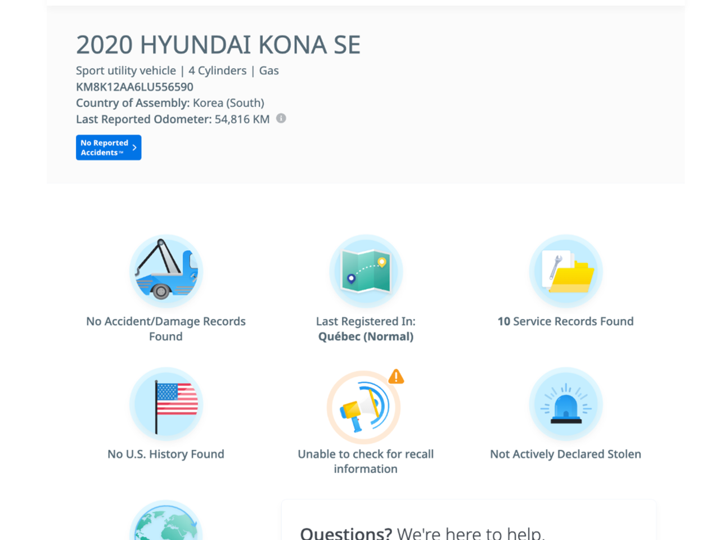The image size is (720, 540).
Task: Expand the arrow on No Reported Accidents badge
Action: [x=134, y=147]
